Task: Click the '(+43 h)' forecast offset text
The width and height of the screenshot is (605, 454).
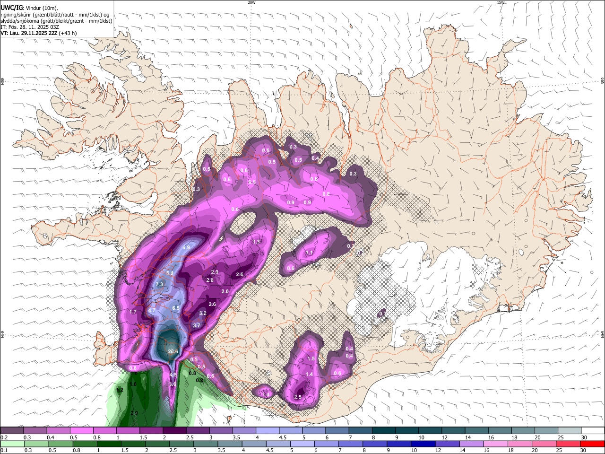Action: pos(68,33)
